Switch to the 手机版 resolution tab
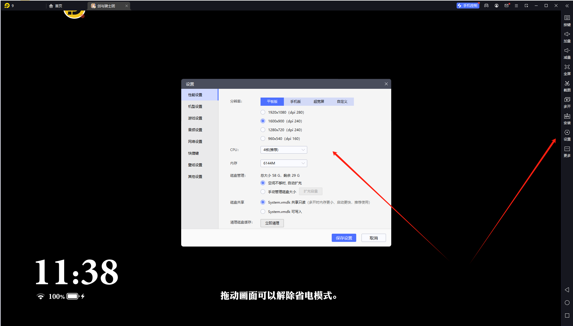The image size is (573, 326). 295,101
